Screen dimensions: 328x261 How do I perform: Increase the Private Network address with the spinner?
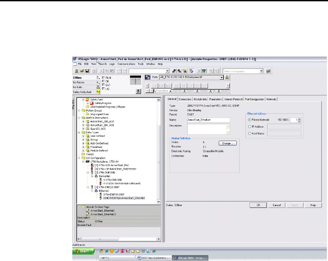pyautogui.click(x=299, y=119)
